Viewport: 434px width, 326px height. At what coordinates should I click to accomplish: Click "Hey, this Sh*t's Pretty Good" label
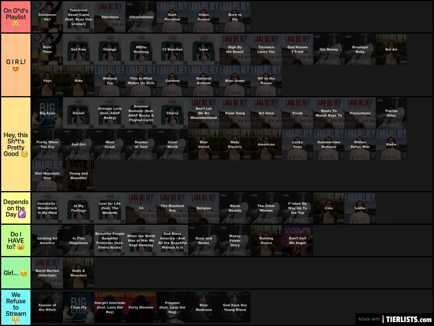pyautogui.click(x=16, y=144)
